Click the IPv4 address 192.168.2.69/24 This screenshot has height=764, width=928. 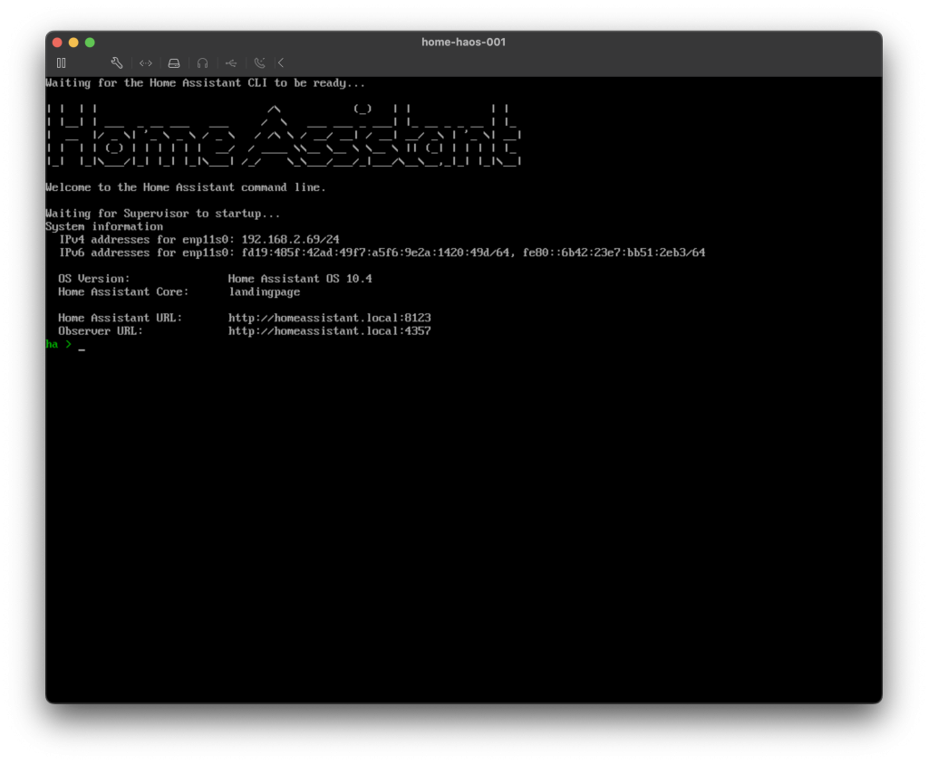[290, 240]
